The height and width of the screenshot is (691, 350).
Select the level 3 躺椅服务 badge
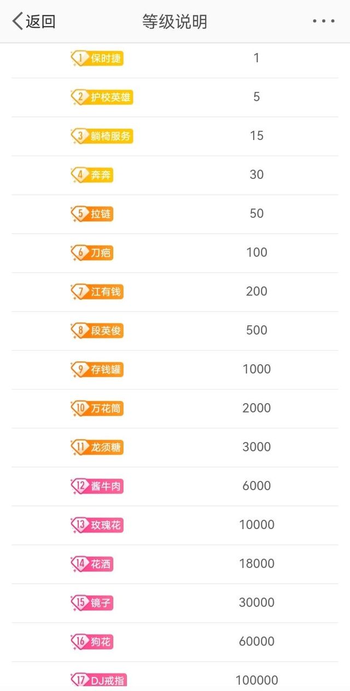[x=102, y=136]
